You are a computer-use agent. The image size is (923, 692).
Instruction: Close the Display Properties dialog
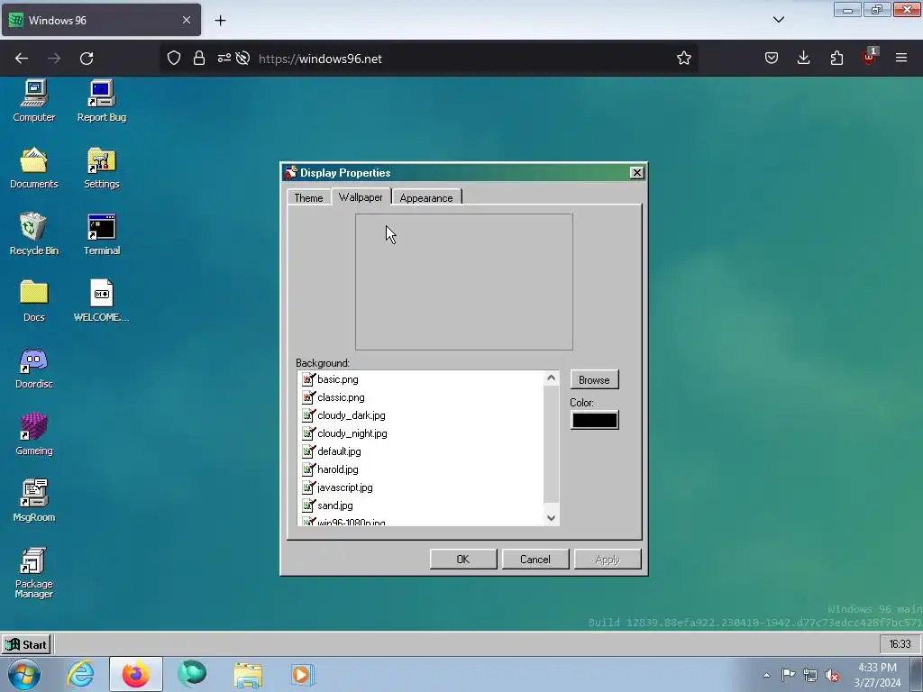pyautogui.click(x=637, y=172)
